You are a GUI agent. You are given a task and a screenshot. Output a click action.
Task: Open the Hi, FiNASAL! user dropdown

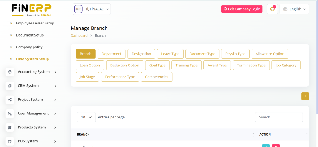92,9
